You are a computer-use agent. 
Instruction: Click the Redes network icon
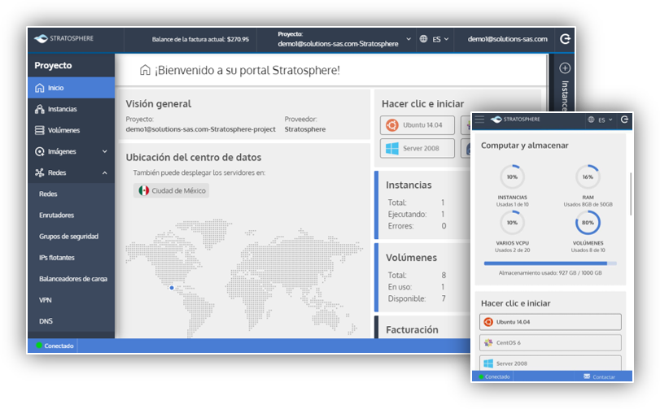click(40, 172)
